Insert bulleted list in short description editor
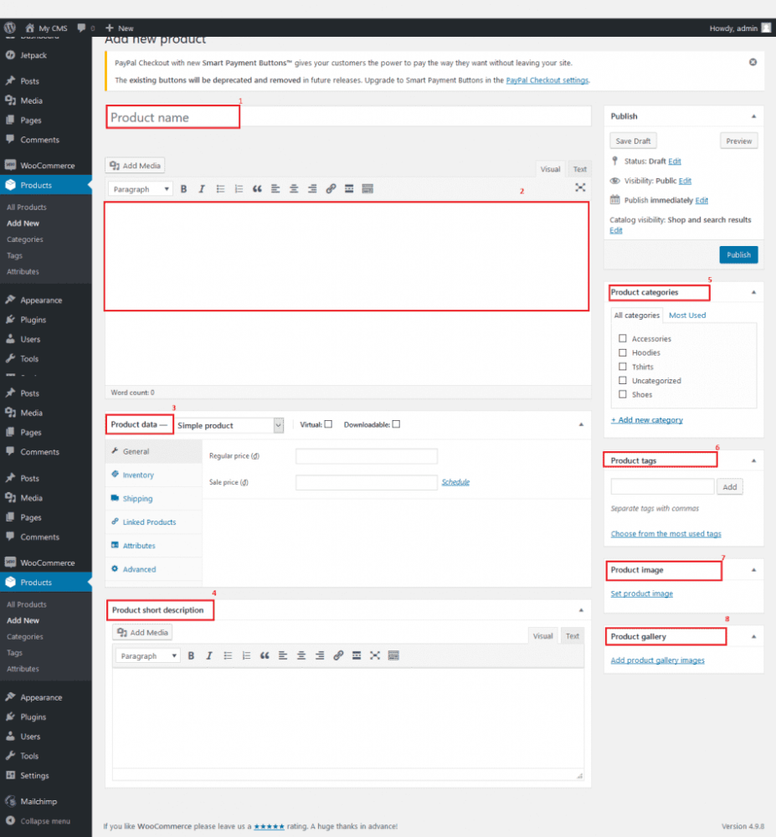 (228, 655)
